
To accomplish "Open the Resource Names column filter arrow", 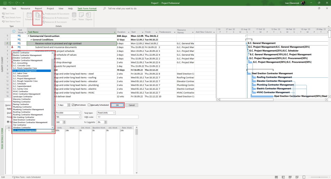I will (x=193, y=32).
